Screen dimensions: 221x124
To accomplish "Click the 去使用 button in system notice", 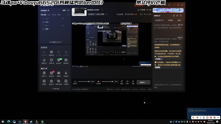I will pos(157,67).
